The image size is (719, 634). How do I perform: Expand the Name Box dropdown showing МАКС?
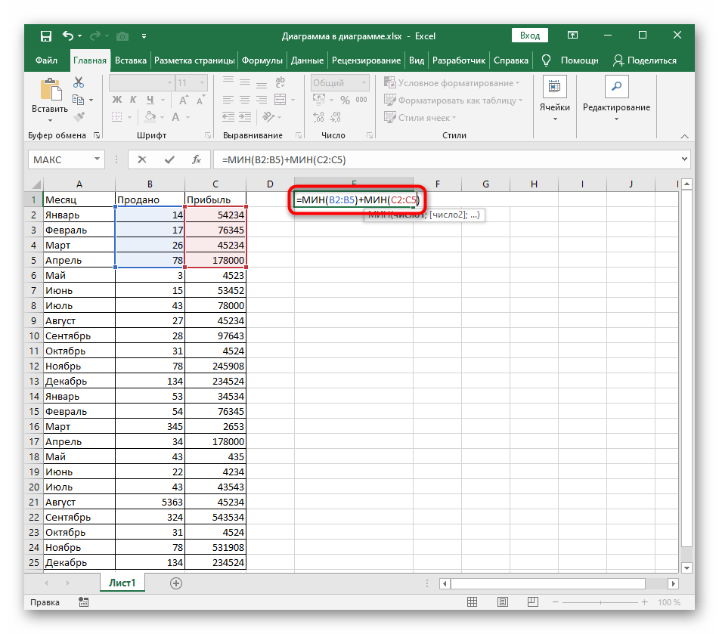pos(96,159)
